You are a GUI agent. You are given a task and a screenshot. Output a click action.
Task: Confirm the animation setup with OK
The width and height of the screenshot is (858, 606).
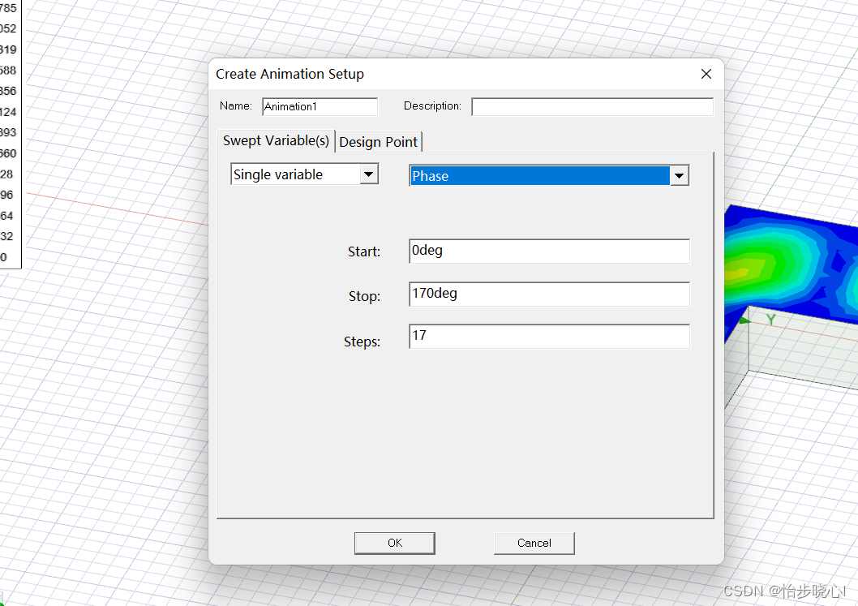pyautogui.click(x=394, y=543)
